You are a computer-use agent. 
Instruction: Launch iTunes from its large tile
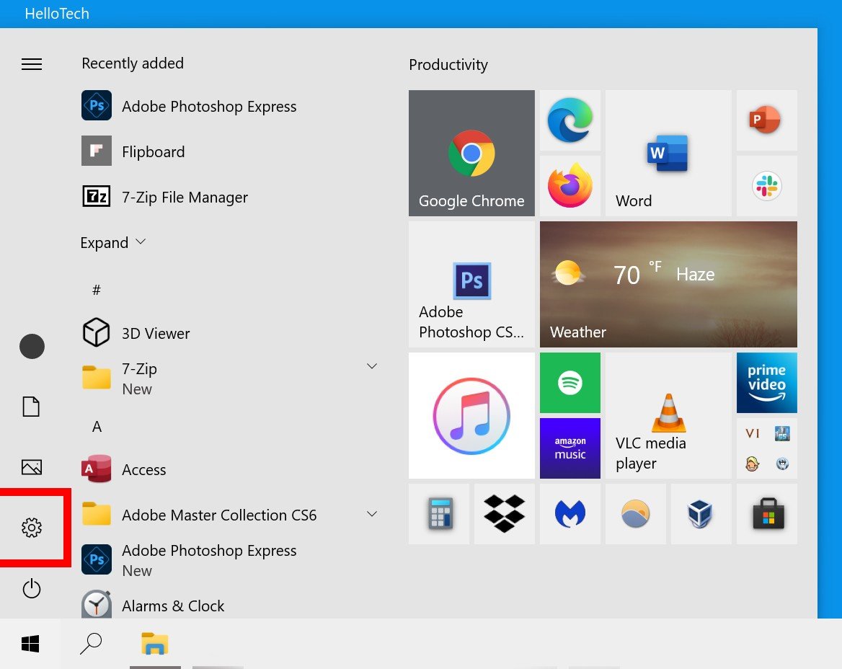click(471, 415)
